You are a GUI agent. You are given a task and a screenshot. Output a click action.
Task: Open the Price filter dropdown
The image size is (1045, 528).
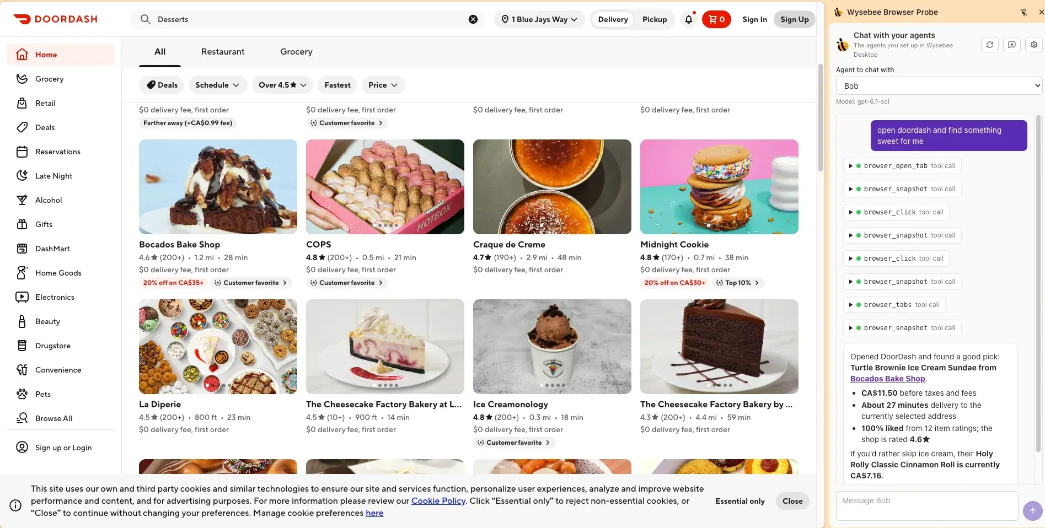point(383,85)
